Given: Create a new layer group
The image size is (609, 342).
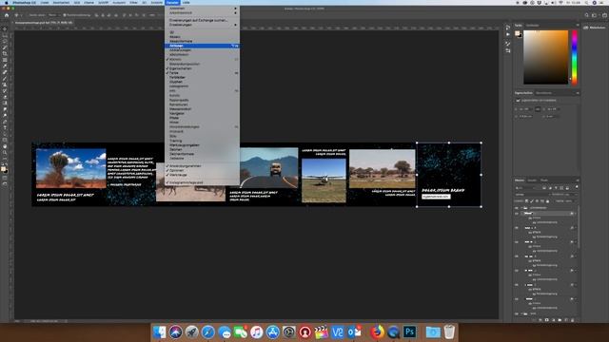Looking at the screenshot, I should [560, 320].
